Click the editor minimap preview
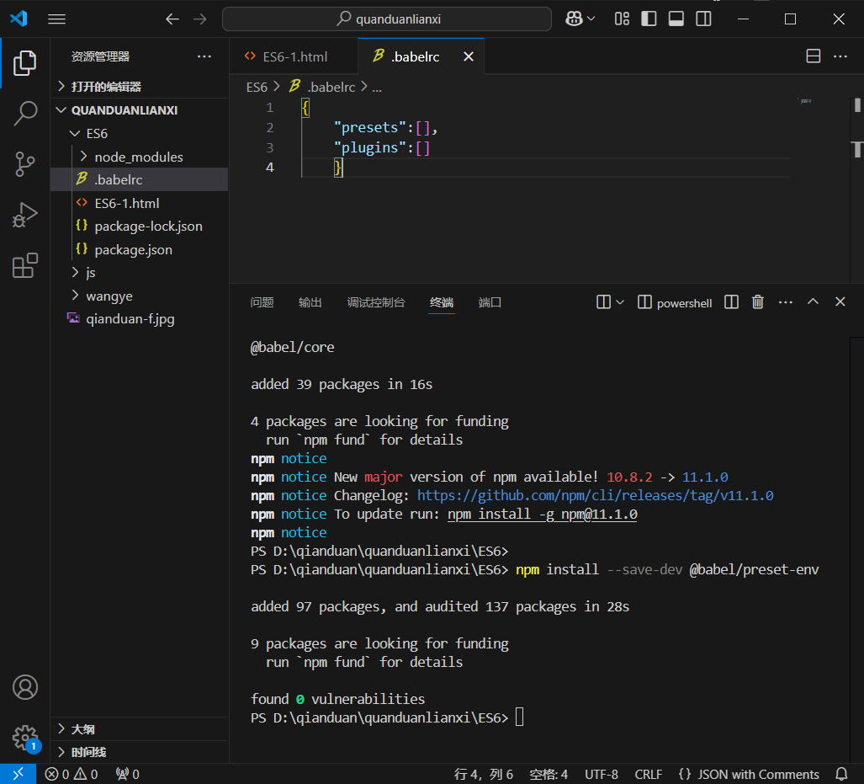864x784 pixels. point(805,101)
